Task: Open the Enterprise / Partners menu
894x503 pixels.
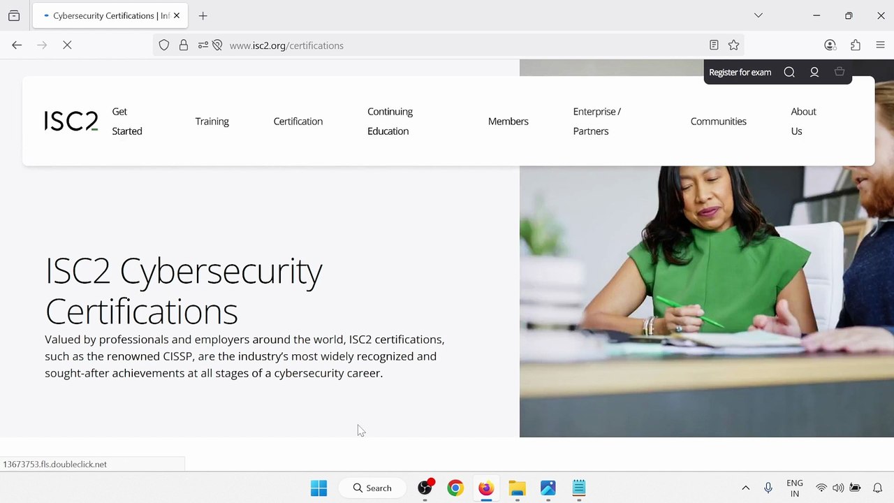Action: coord(597,121)
